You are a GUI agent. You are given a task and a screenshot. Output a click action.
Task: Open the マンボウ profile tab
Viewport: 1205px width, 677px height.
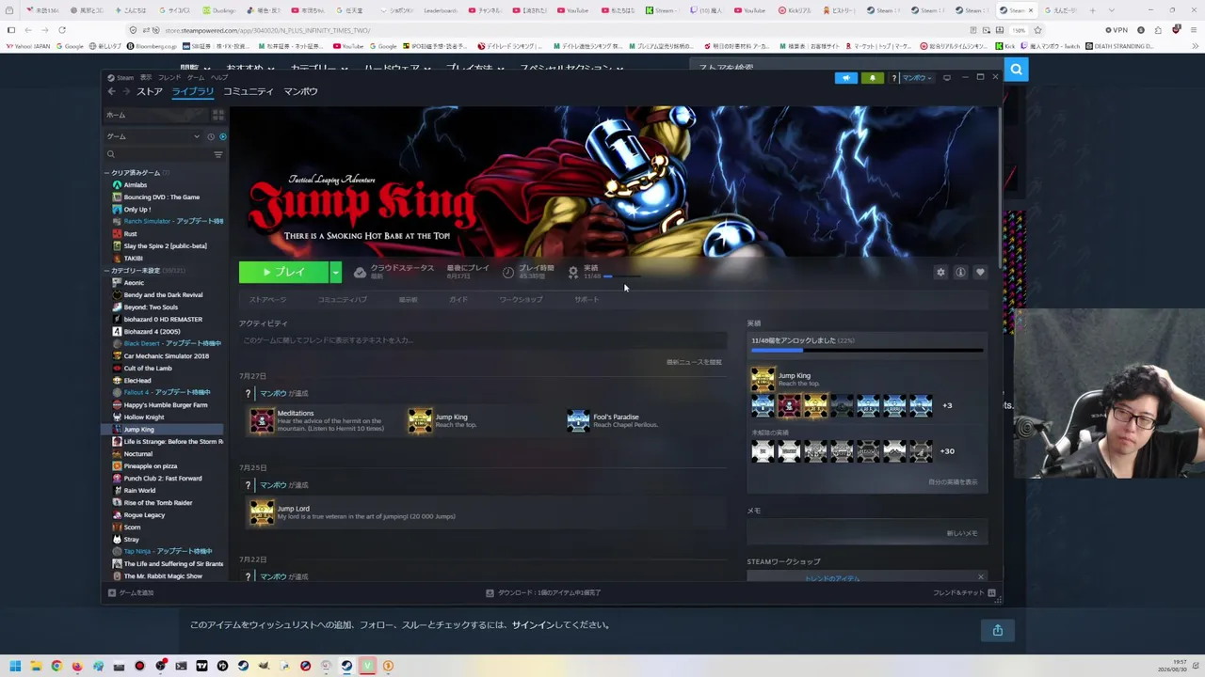coord(301,91)
